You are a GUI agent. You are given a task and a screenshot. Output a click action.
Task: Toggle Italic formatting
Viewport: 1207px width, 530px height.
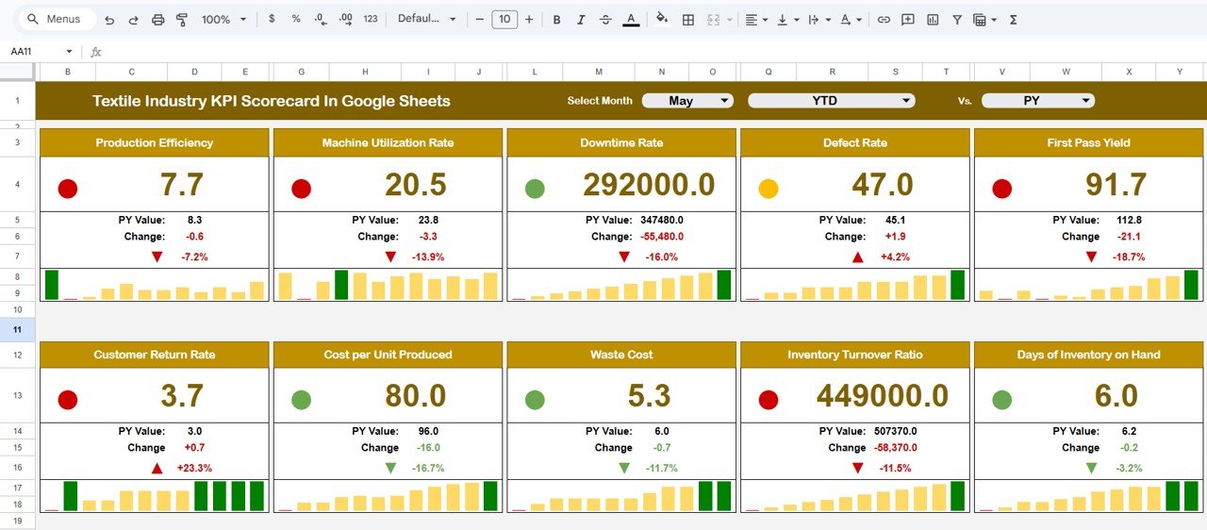click(582, 20)
